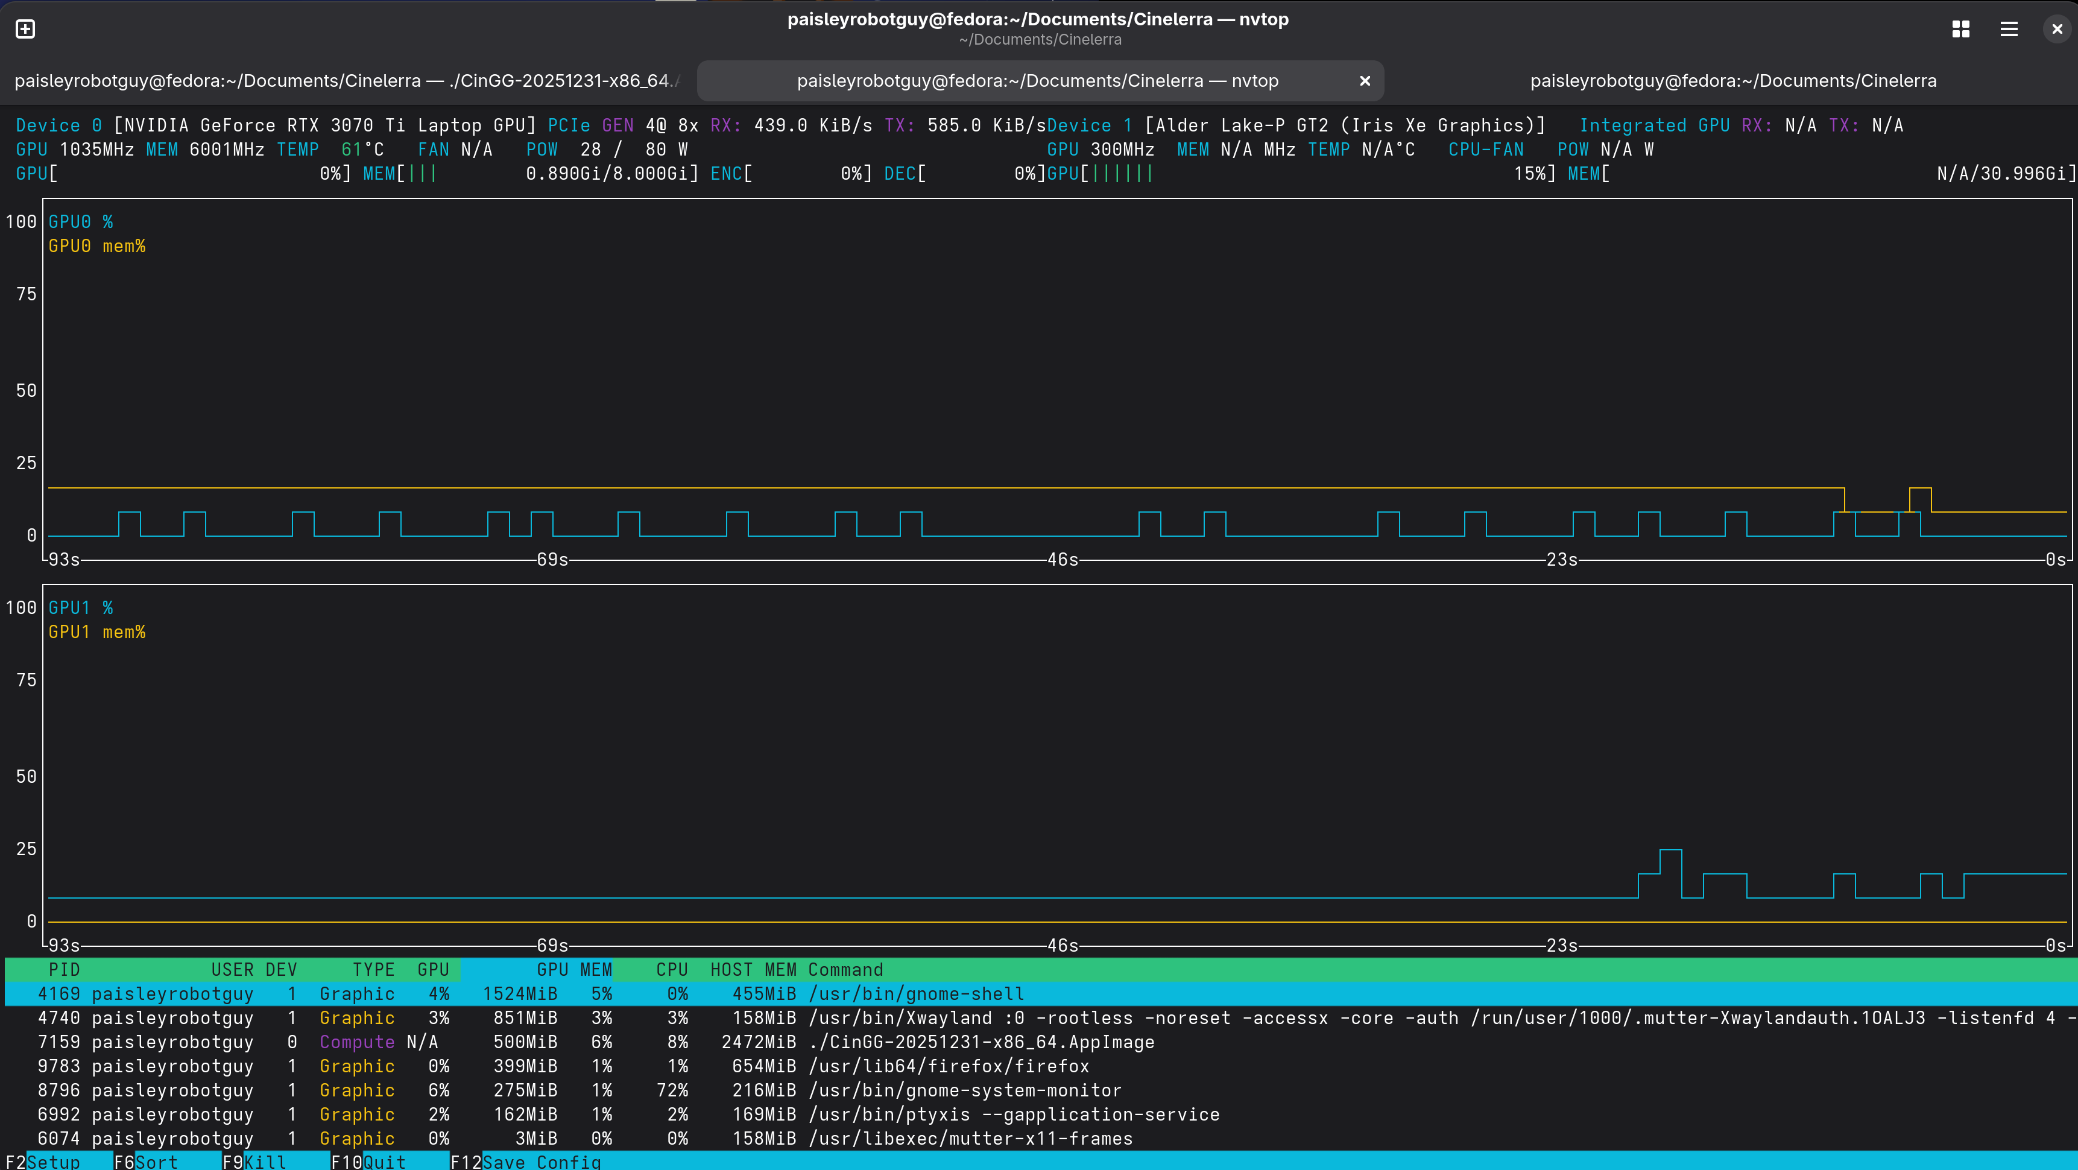Click the PID column header
The image size is (2078, 1170).
click(x=64, y=969)
